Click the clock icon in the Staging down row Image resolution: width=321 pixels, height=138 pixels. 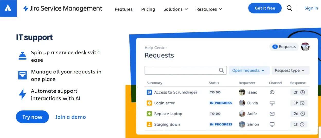tap(302, 124)
